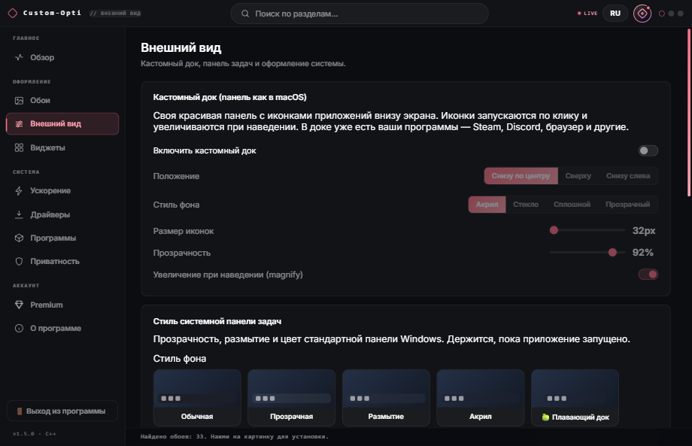Screen dimensions: 692x446
Task: Click the О программе info icon
Action: 19,328
